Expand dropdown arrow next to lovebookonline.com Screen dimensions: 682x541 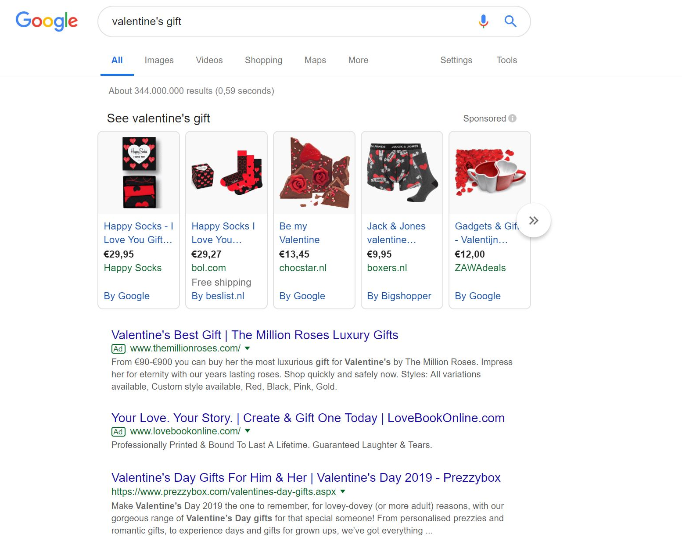pyautogui.click(x=247, y=431)
